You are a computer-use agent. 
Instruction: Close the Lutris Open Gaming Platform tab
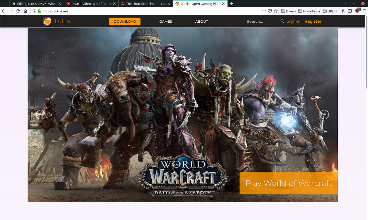pos(224,4)
